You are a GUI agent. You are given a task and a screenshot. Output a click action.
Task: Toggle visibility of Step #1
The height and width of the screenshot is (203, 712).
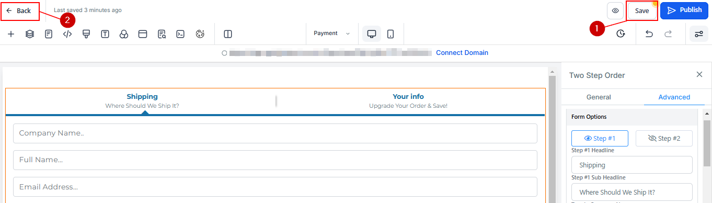(x=599, y=138)
